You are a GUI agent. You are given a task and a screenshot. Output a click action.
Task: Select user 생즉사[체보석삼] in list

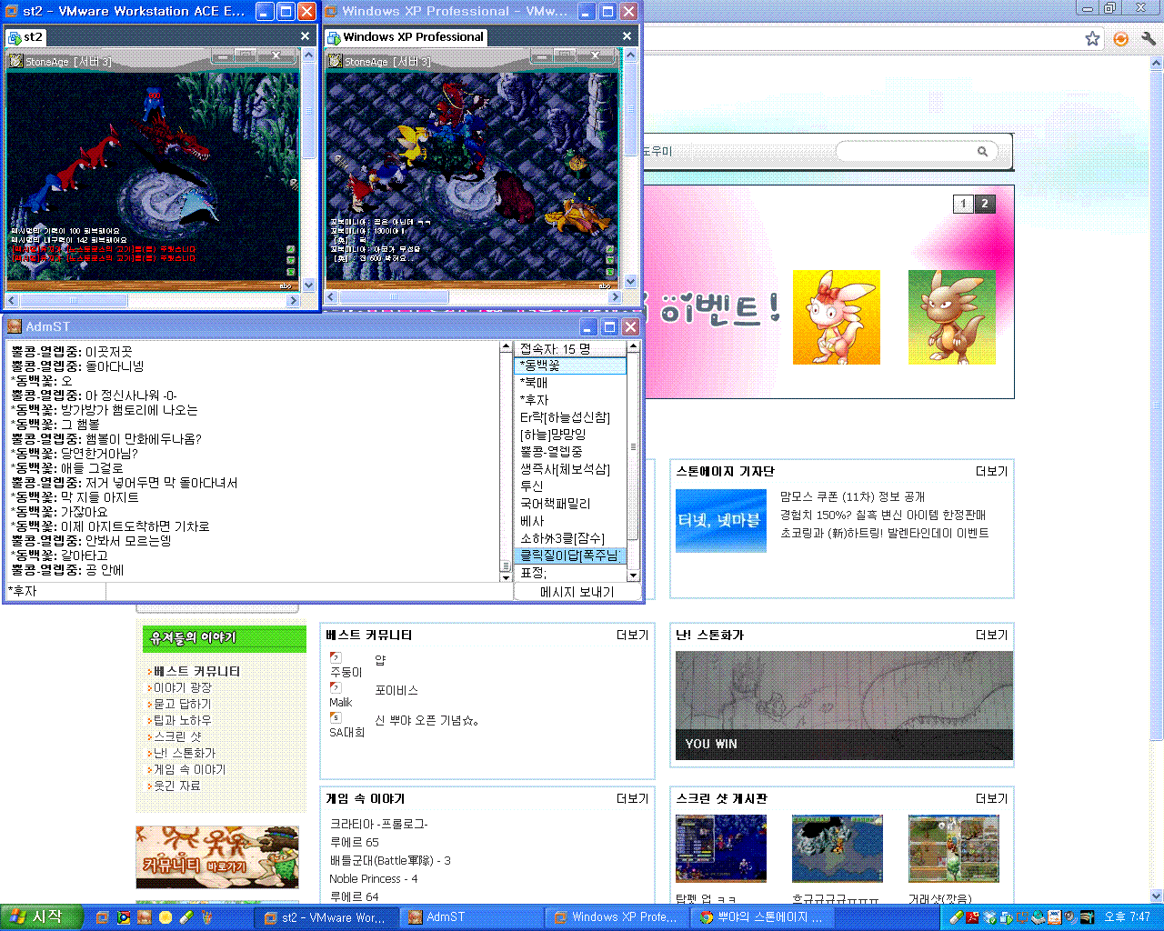click(570, 469)
